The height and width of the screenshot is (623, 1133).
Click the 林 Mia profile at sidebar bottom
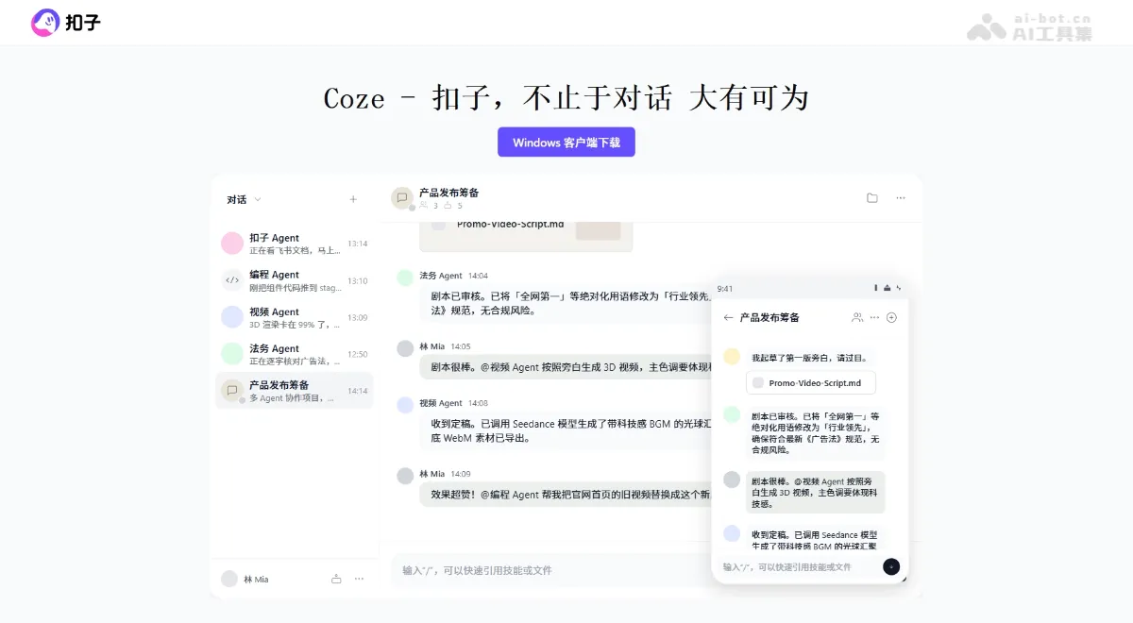point(245,579)
